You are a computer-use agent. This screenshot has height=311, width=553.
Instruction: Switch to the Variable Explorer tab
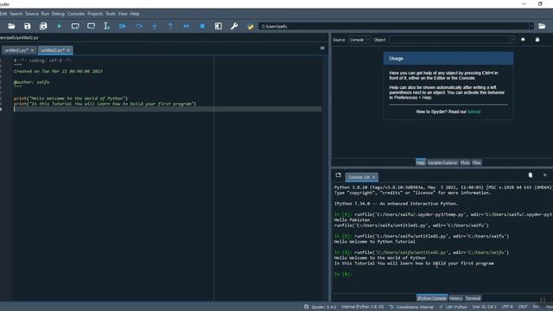[442, 162]
